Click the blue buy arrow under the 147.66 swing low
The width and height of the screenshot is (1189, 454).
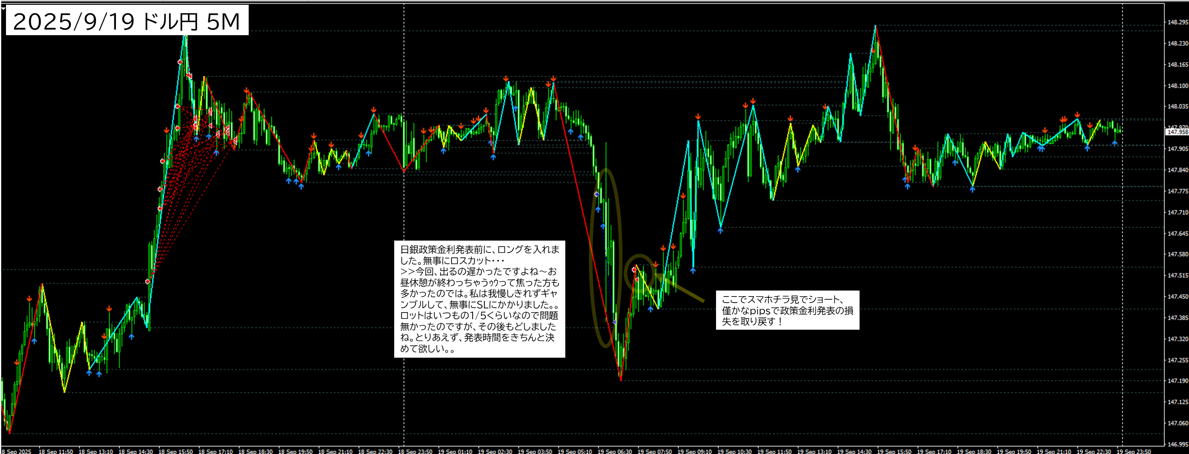720,230
